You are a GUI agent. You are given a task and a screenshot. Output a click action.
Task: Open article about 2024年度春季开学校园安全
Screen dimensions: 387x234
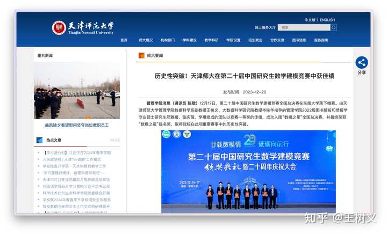(77, 200)
